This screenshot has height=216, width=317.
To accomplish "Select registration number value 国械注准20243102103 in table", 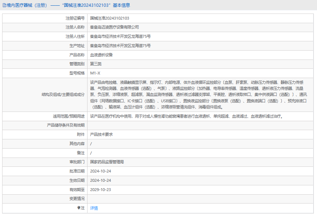I will point(110,18).
